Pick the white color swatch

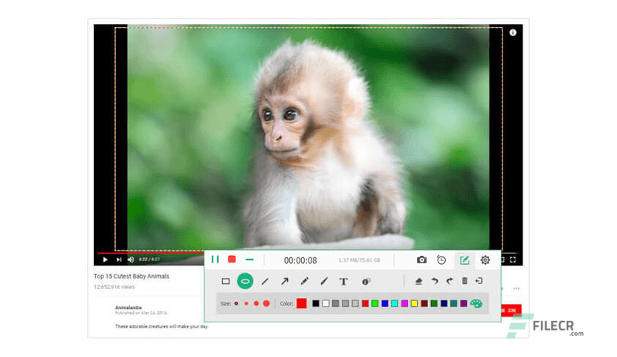(x=325, y=304)
